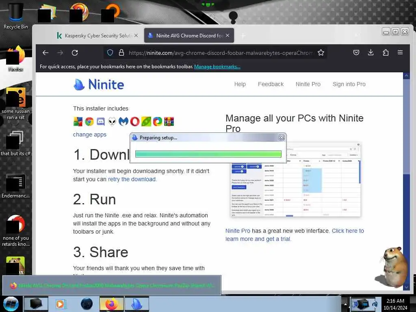Screen dimensions: 416x312
Task: Click the red Opera icon
Action: [135, 121]
